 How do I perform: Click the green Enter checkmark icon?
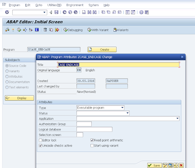(7, 12)
